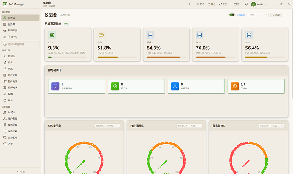Image resolution: width=293 pixels, height=174 pixels.
Task: Click the 启动 start button in the header
Action: 201,4
